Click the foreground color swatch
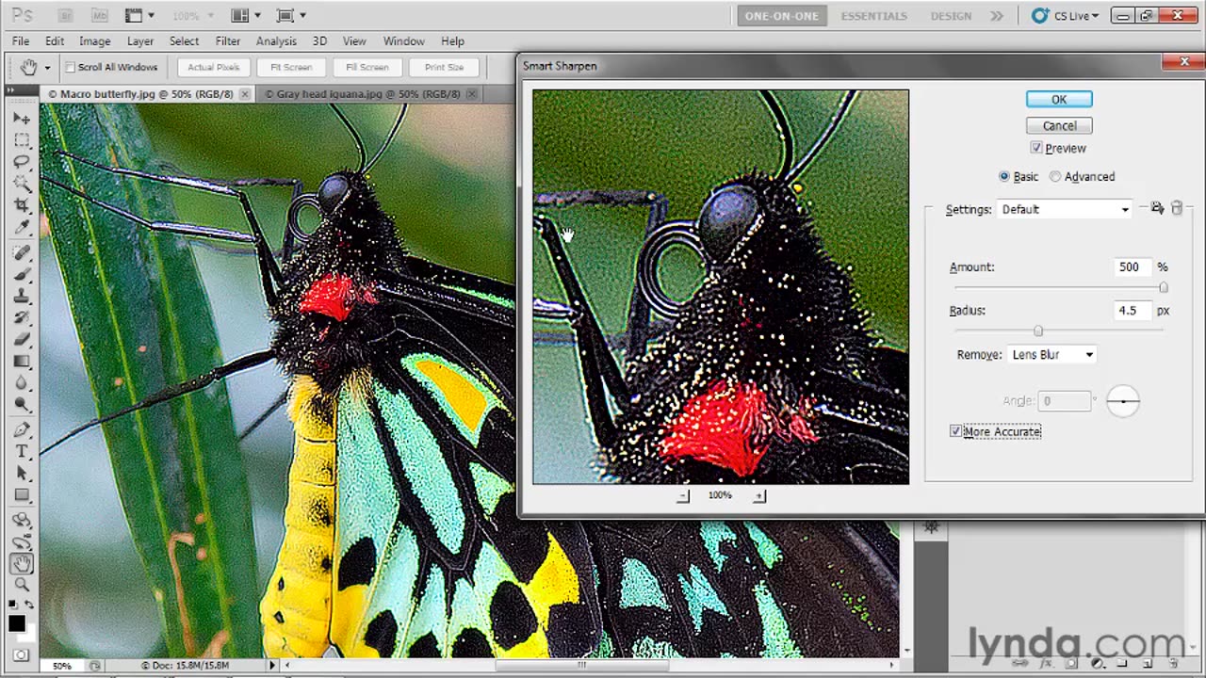The image size is (1206, 678). tap(17, 622)
